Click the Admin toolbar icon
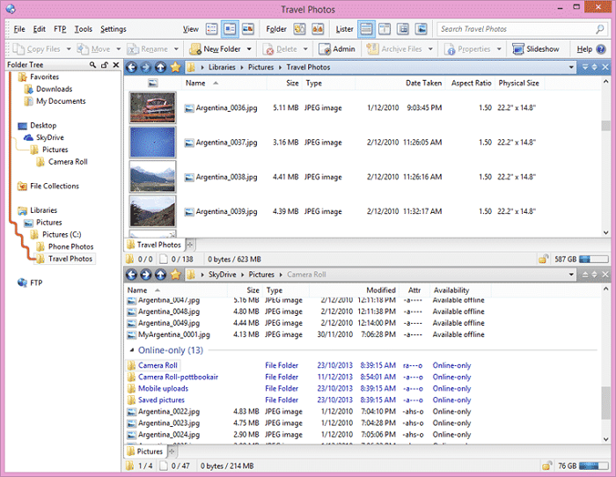 click(325, 49)
